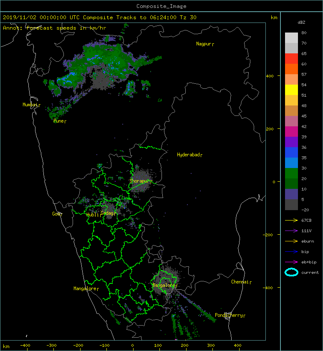Click the 400 tick on the right axis

pos(270,76)
